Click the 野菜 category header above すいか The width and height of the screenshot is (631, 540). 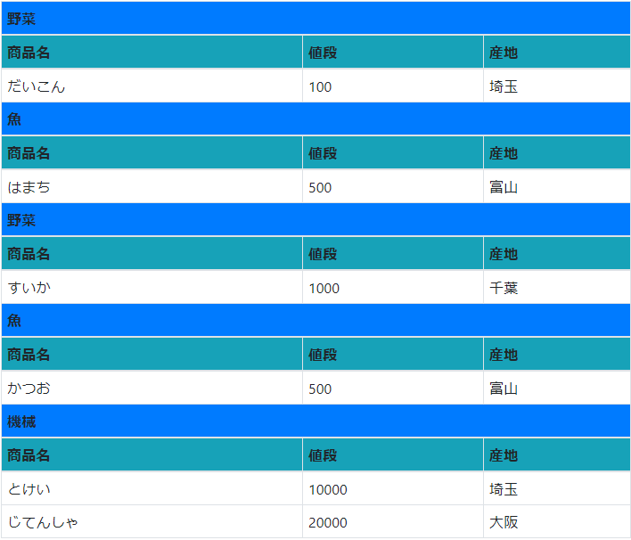315,220
